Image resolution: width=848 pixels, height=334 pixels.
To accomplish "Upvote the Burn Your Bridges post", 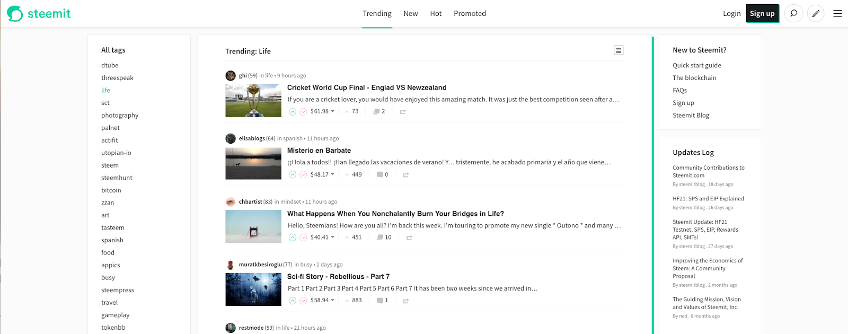I will [x=293, y=238].
